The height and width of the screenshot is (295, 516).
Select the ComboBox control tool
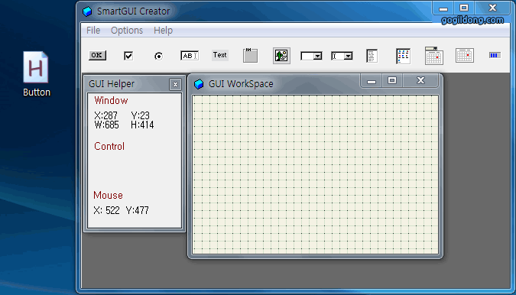tap(342, 56)
